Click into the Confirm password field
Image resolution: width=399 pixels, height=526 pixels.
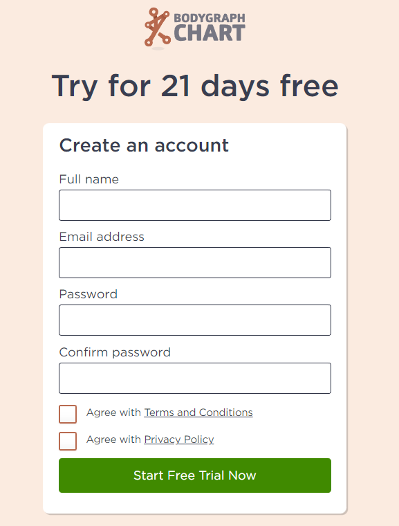195,378
